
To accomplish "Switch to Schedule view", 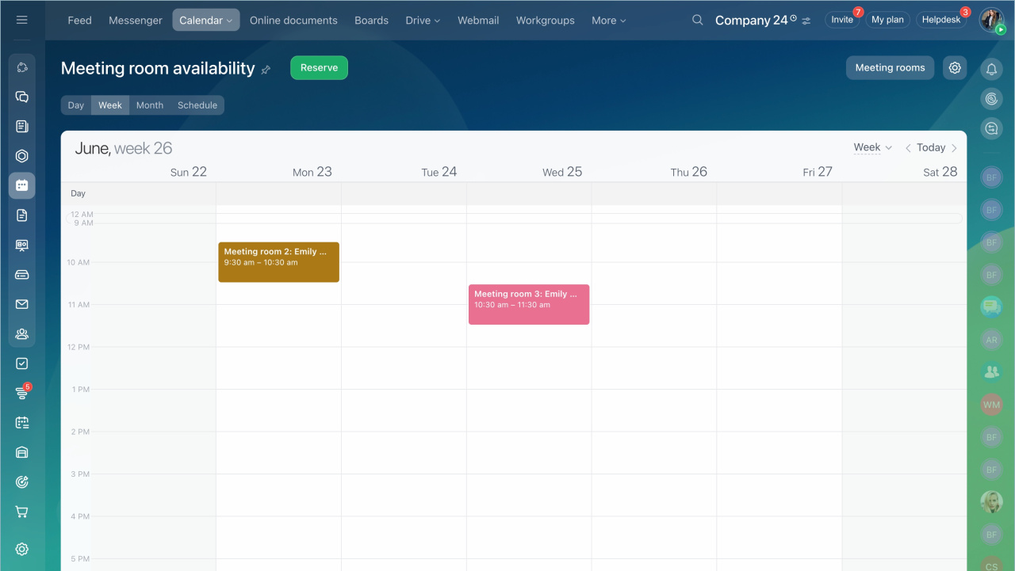I will coord(197,105).
